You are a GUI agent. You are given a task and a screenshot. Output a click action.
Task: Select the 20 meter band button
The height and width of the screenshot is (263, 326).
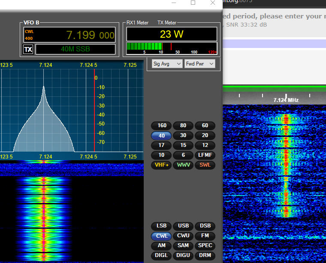[x=205, y=135]
